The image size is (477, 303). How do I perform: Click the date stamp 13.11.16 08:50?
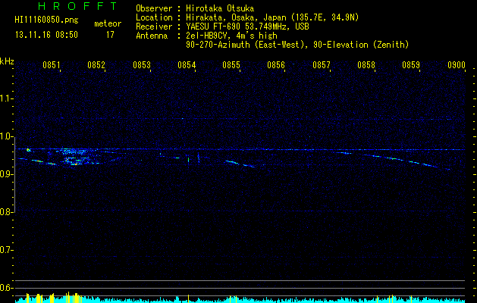coord(46,35)
